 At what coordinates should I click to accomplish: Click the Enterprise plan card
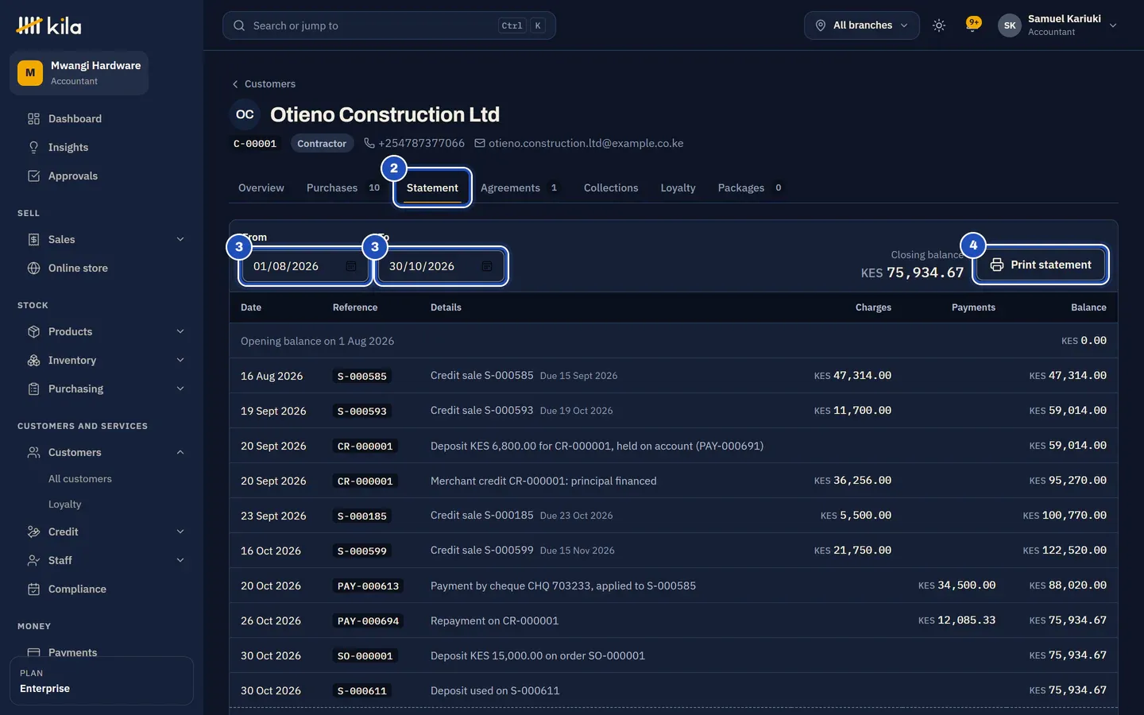coord(102,681)
